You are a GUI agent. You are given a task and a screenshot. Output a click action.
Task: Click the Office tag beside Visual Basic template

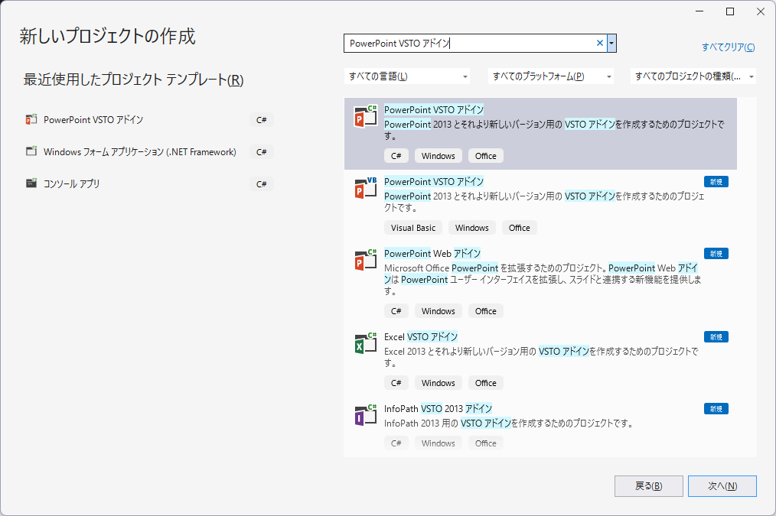tap(520, 228)
